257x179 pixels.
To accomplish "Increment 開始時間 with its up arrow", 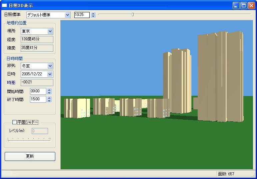I will [49, 90].
